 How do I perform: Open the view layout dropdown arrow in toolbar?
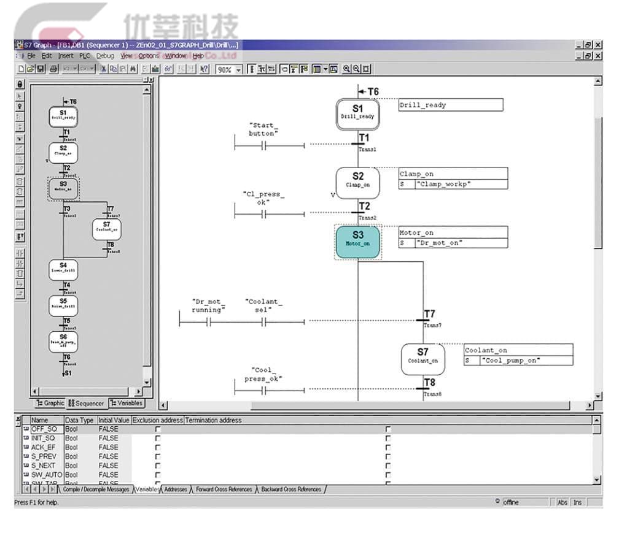pyautogui.click(x=325, y=69)
